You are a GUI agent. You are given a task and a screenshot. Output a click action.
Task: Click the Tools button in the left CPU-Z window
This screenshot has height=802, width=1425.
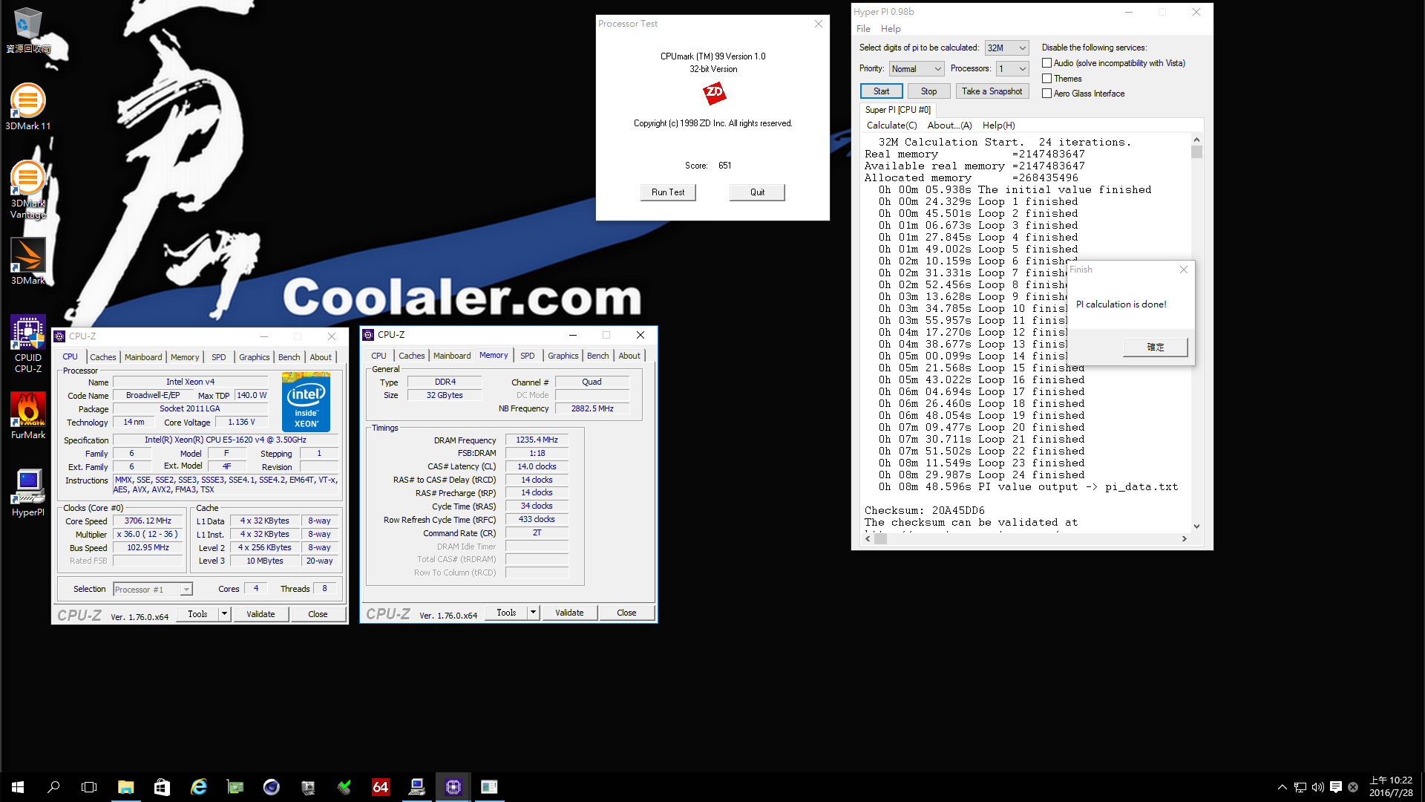coord(197,614)
